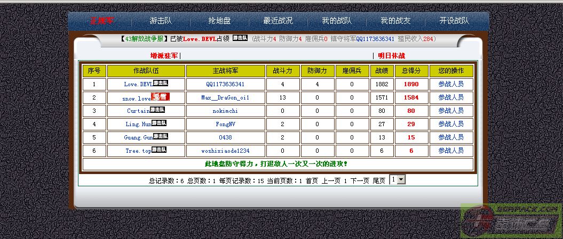This screenshot has width=563, height=239.
Task: Click the 游击队 badge beside Curtain
Action: [157, 110]
